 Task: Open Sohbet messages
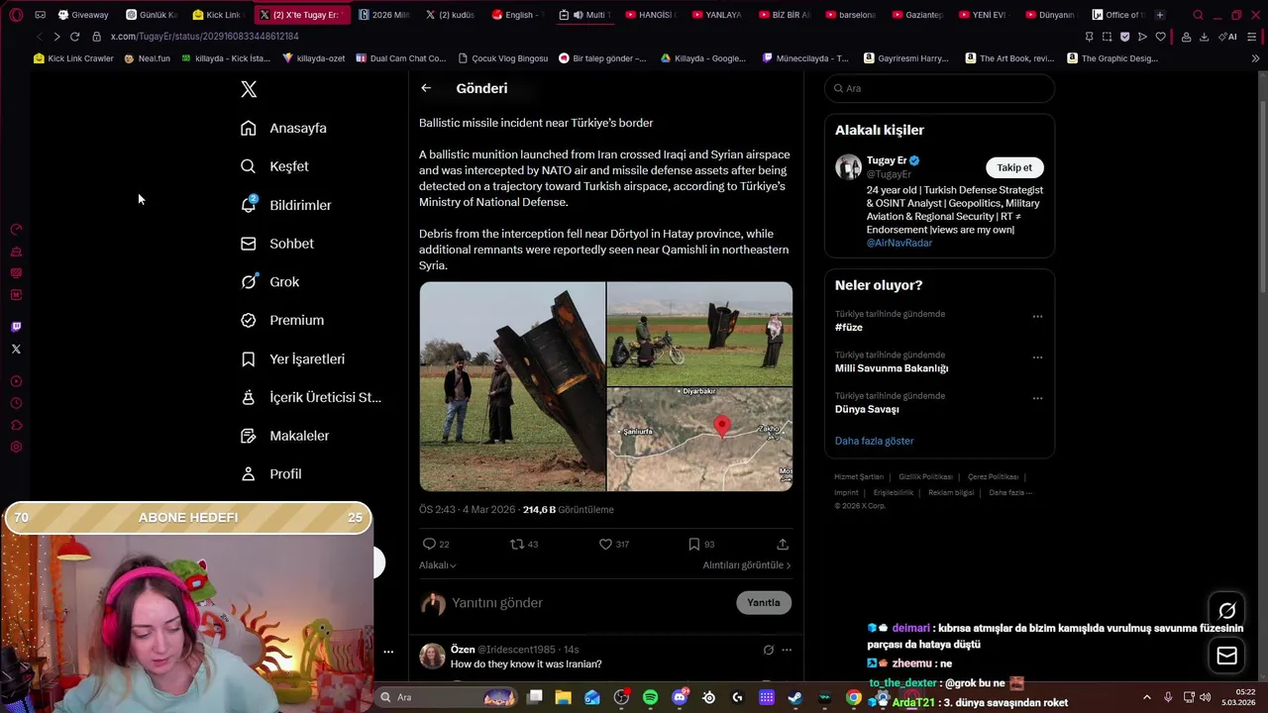click(x=278, y=244)
